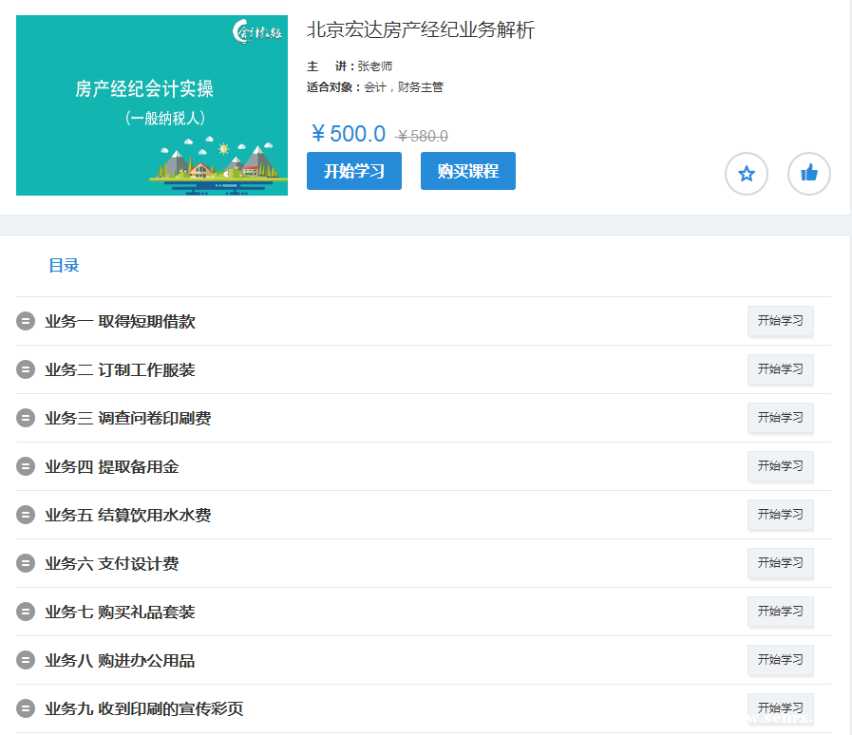
Task: Click the round icon beside 业务一 取得短期借款
Action: coord(26,321)
